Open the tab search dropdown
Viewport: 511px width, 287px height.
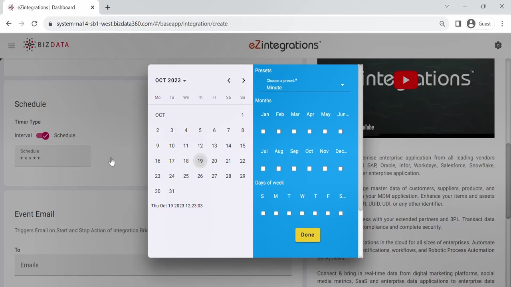[447, 6]
